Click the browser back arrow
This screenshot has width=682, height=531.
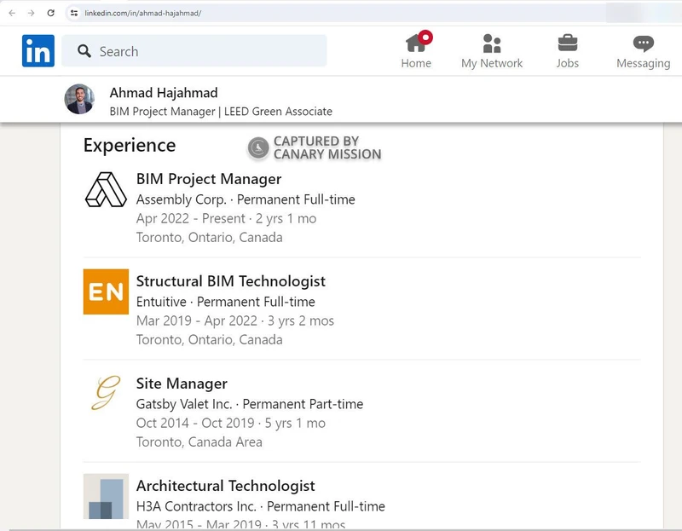12,13
